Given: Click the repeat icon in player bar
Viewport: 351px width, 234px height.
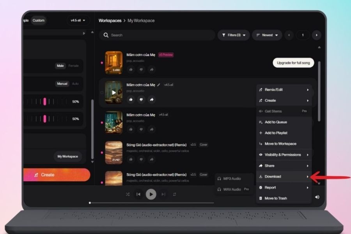Looking at the screenshot, I should (174, 194).
